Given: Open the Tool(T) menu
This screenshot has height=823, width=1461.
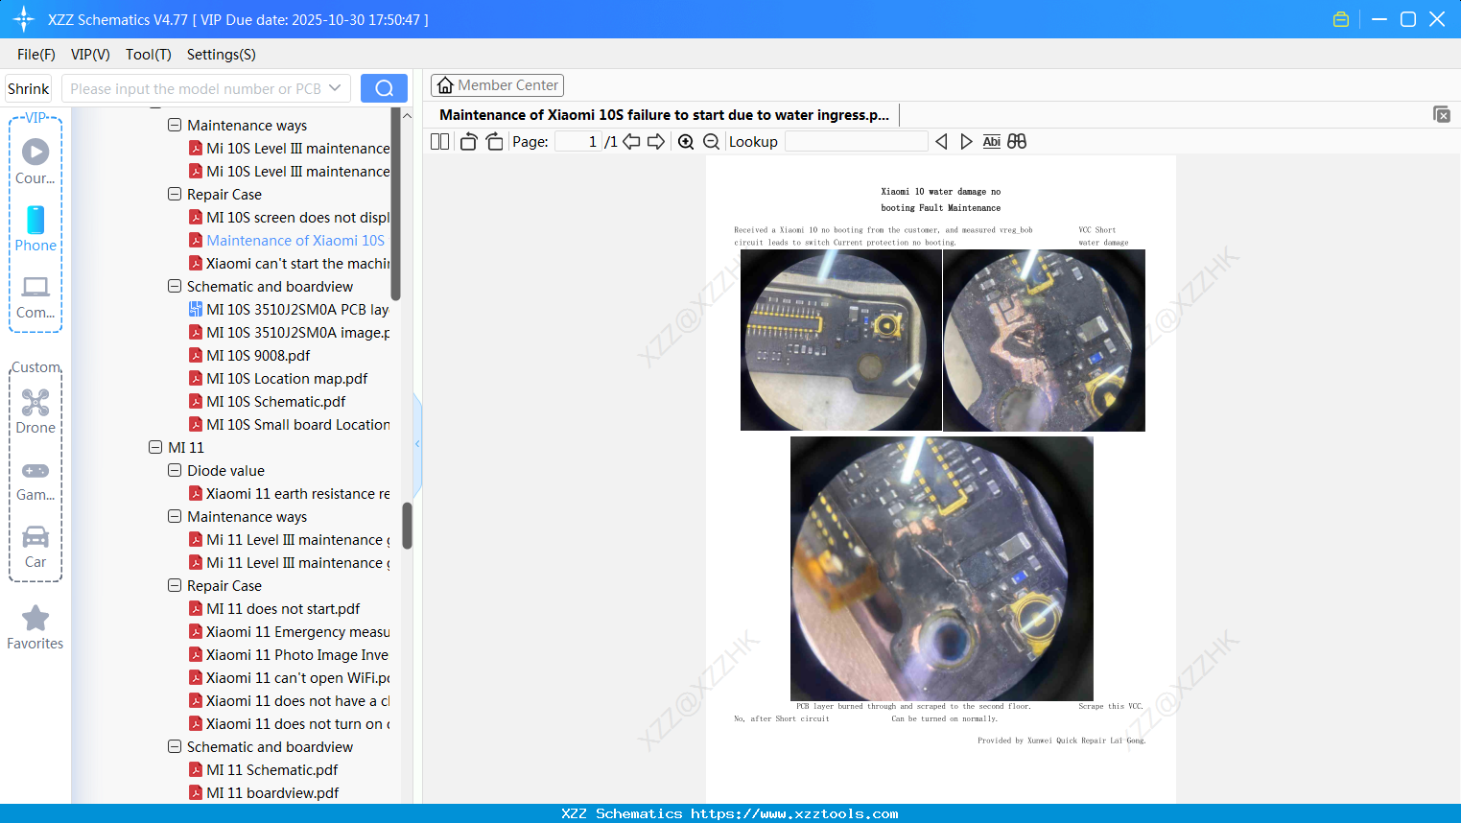Looking at the screenshot, I should click(x=149, y=55).
